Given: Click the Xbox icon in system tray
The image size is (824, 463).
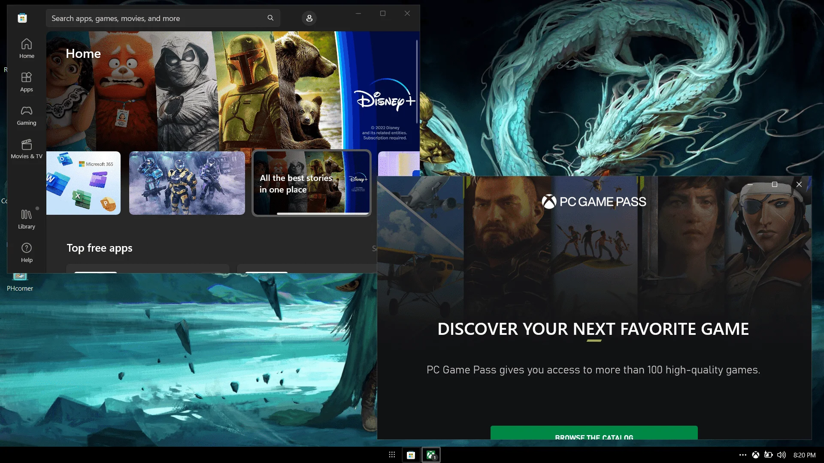Looking at the screenshot, I should click(756, 455).
